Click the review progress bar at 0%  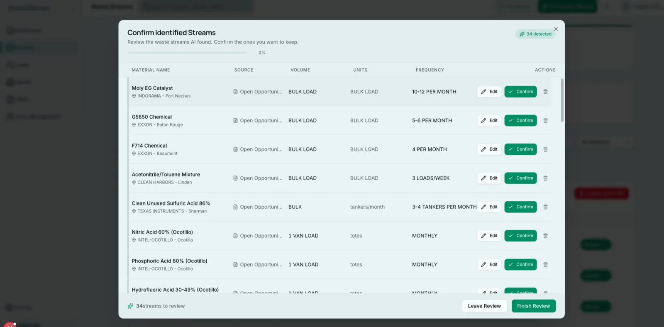pos(187,53)
